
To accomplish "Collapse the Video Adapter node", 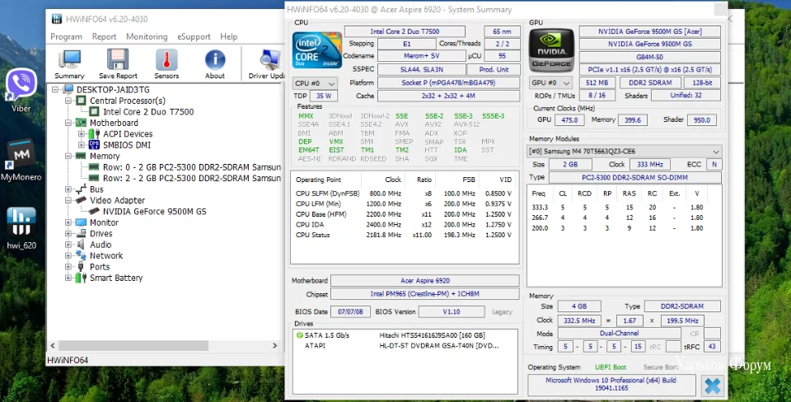I will (68, 201).
